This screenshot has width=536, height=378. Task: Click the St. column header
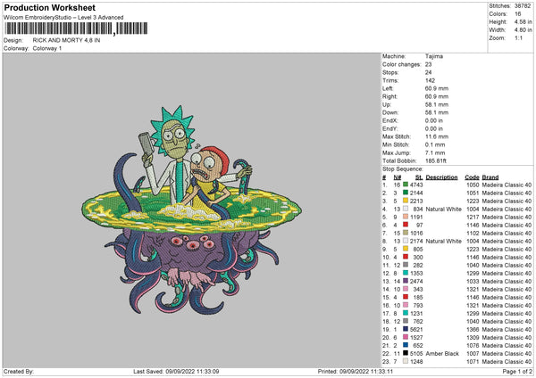(x=419, y=177)
